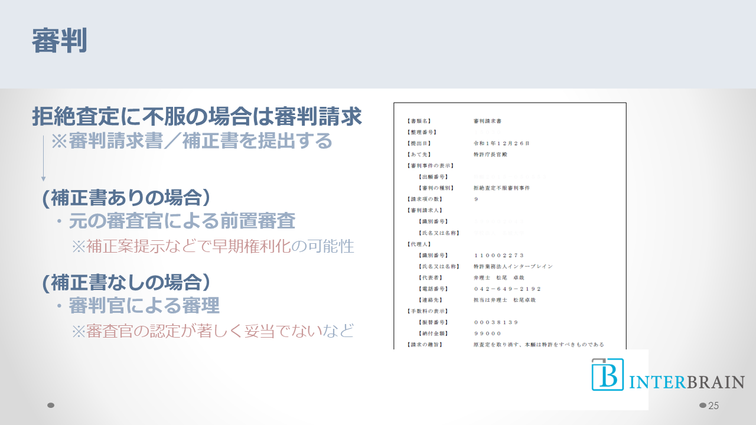
Task: Click the 【請求の趣旨】 line in the document
Action: tap(425, 344)
